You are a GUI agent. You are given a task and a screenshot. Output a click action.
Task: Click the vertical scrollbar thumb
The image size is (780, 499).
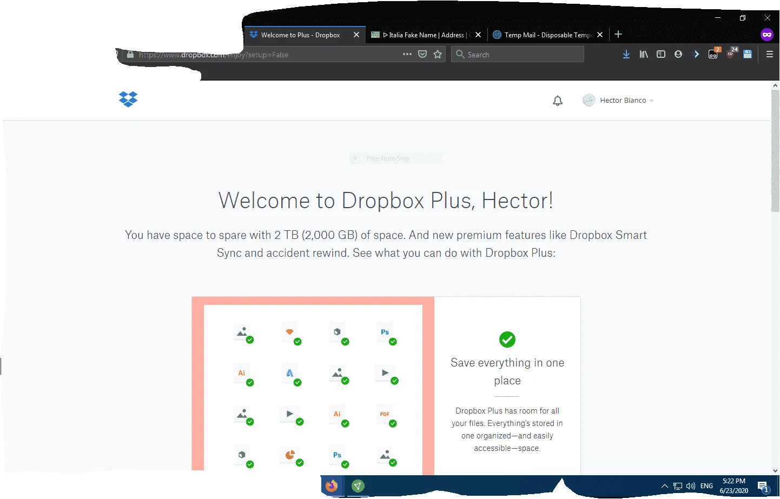[775, 150]
